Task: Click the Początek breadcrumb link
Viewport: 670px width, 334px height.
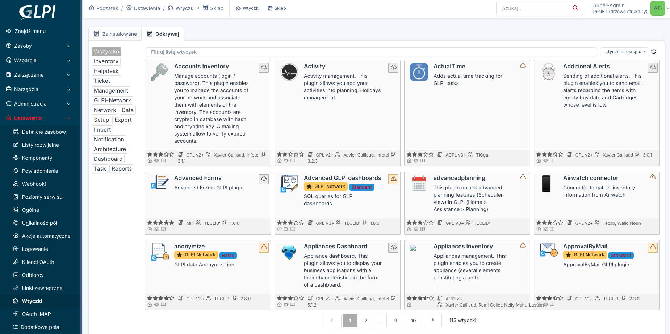Action: coord(104,8)
